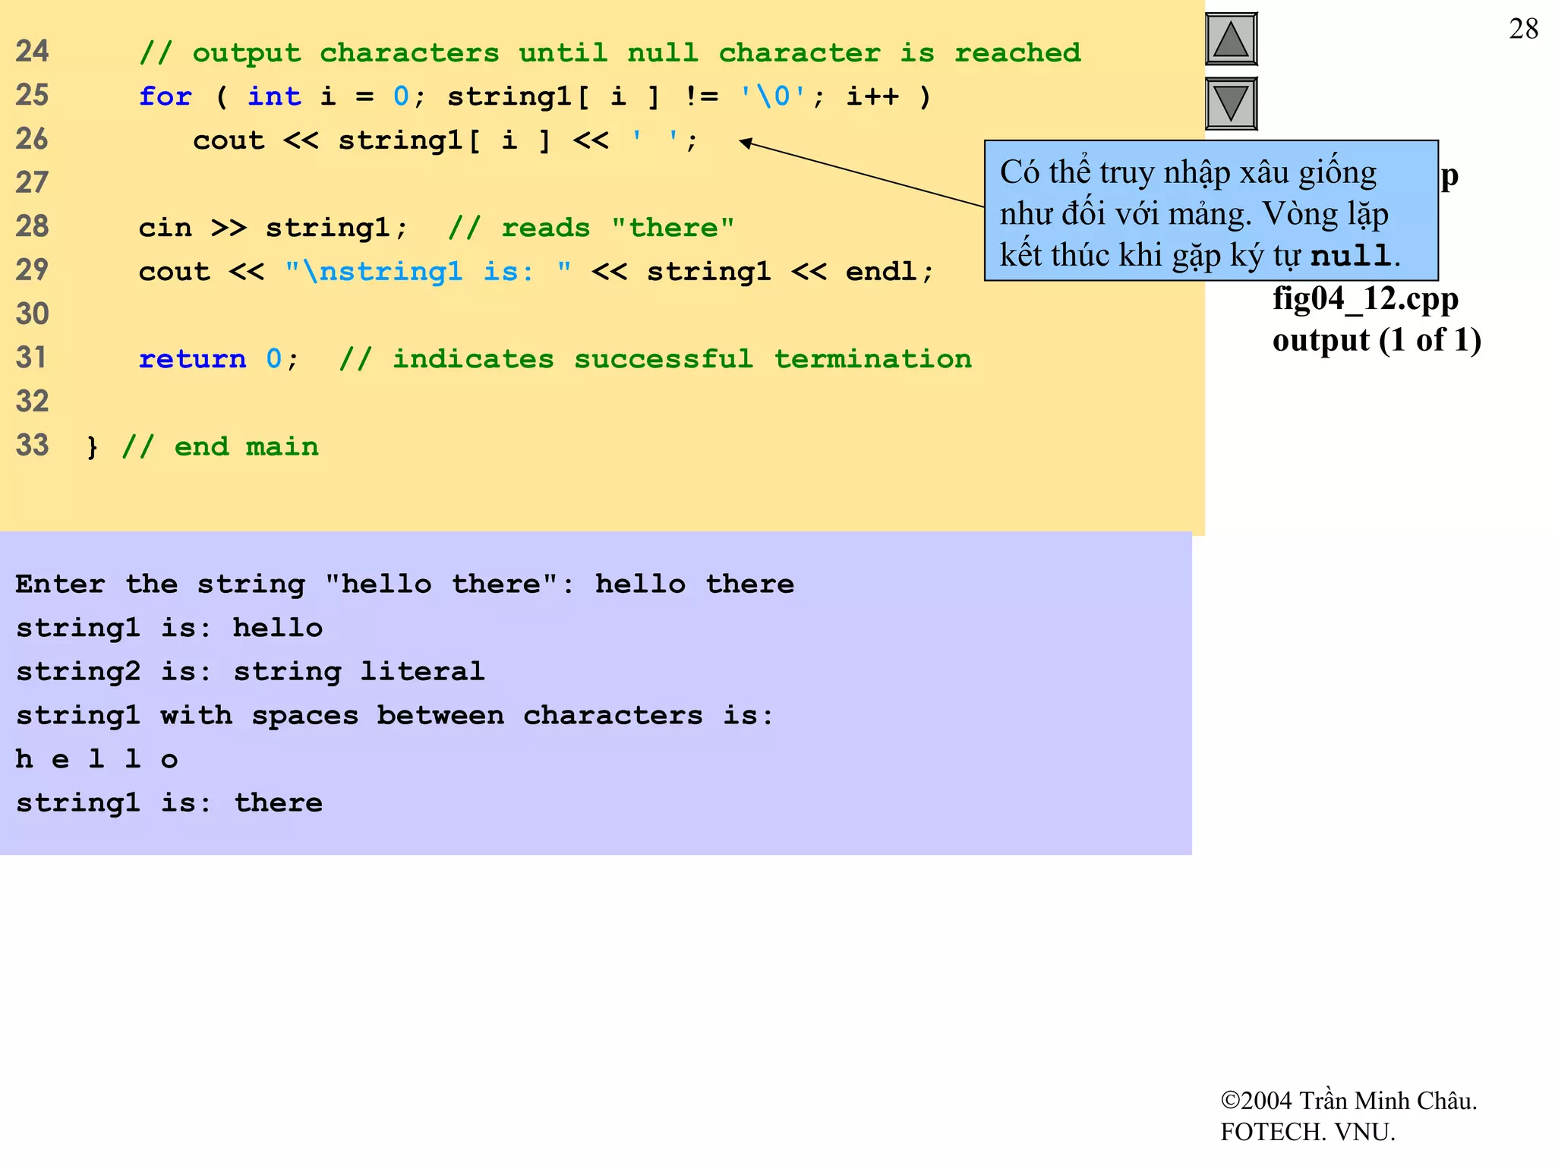Click the blue annotation callout box
The width and height of the screenshot is (1555, 1166).
click(1210, 211)
